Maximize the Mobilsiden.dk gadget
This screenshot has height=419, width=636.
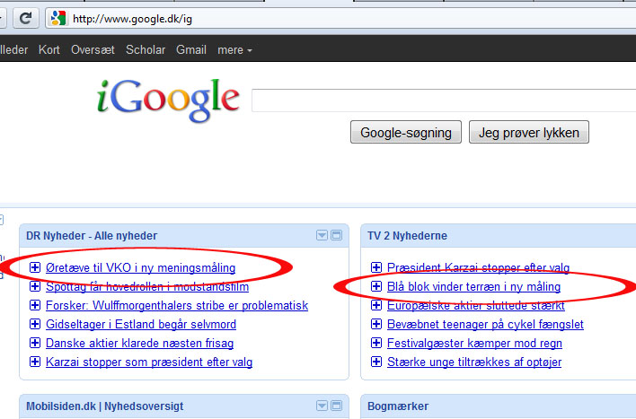coord(336,406)
